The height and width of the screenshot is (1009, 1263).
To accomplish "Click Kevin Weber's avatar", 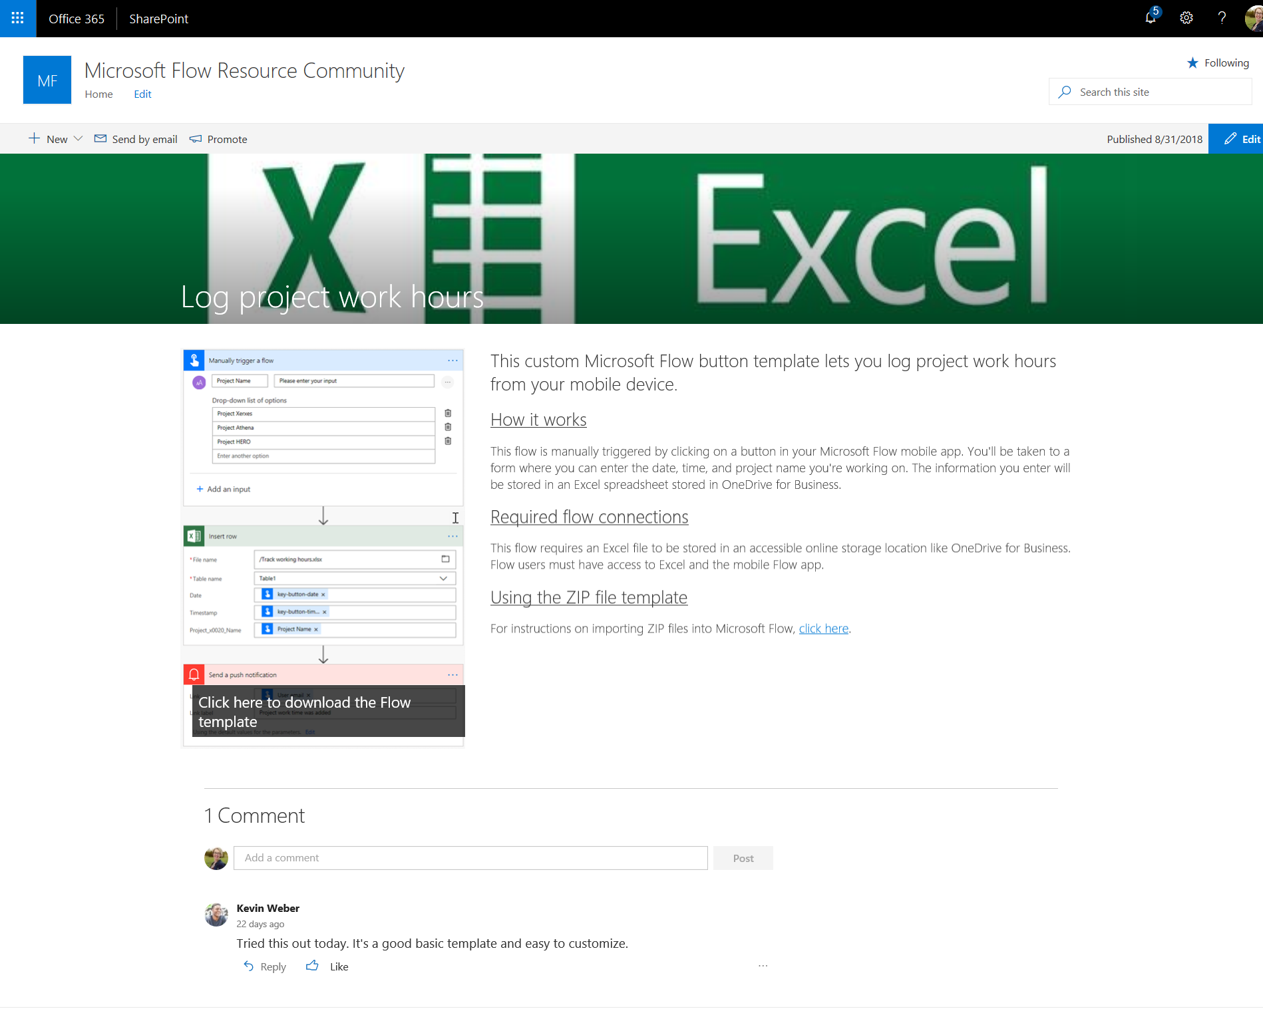I will (x=216, y=915).
